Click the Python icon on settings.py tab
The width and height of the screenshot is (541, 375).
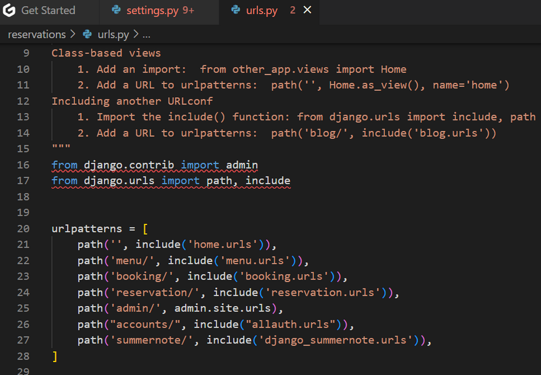(116, 10)
